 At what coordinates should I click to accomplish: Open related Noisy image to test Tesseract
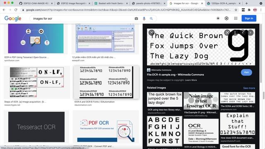coord(201,101)
